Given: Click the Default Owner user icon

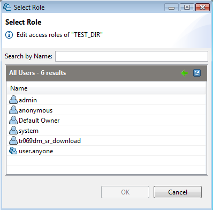Looking at the screenshot, I should click(13, 120).
